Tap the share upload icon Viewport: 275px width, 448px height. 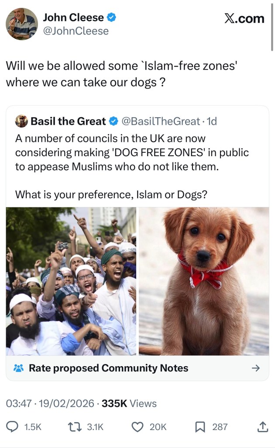(262, 427)
